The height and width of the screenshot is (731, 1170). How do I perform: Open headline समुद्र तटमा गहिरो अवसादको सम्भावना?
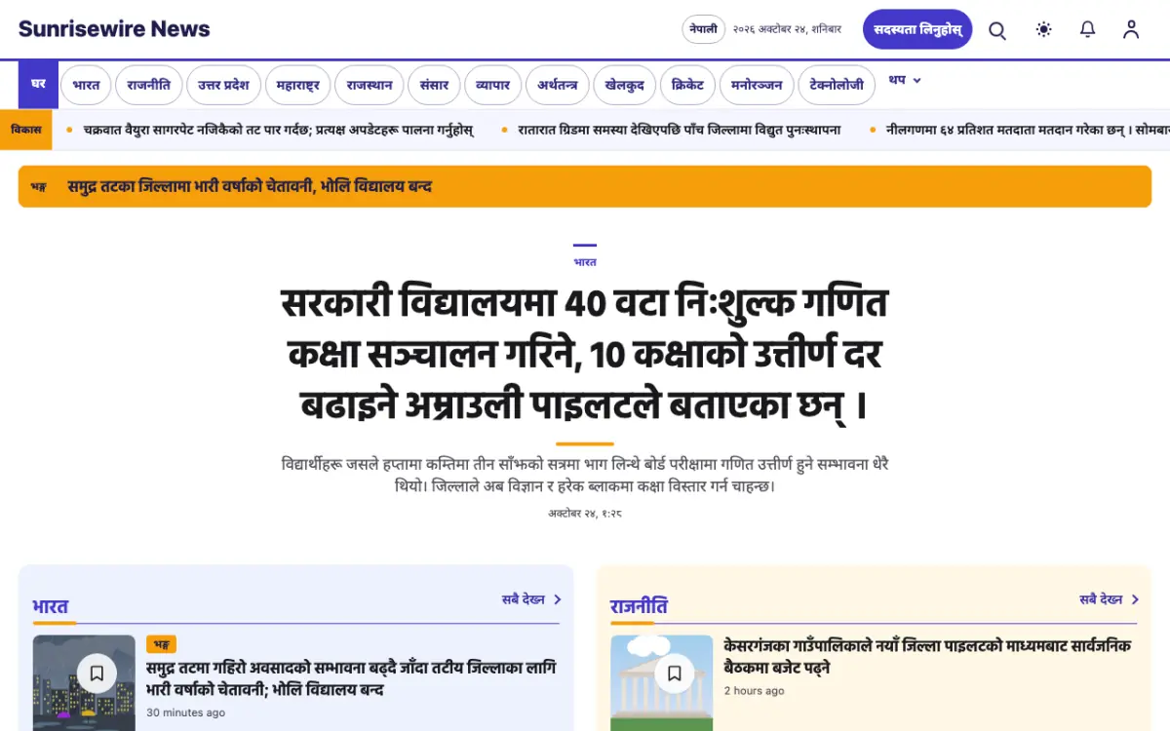coord(351,678)
